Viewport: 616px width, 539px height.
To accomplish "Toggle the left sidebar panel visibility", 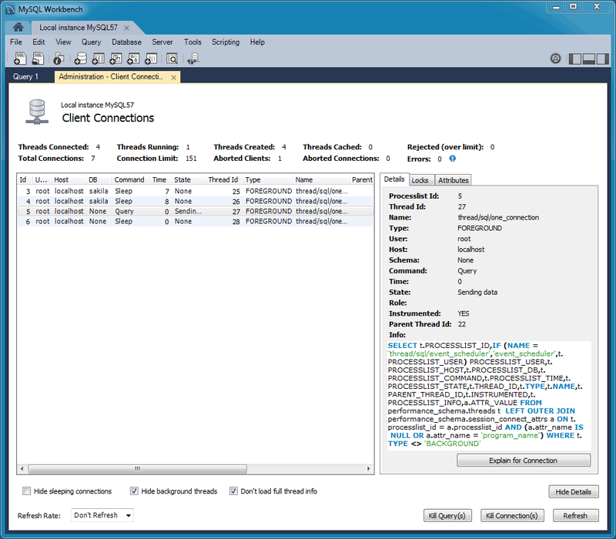I will 574,59.
